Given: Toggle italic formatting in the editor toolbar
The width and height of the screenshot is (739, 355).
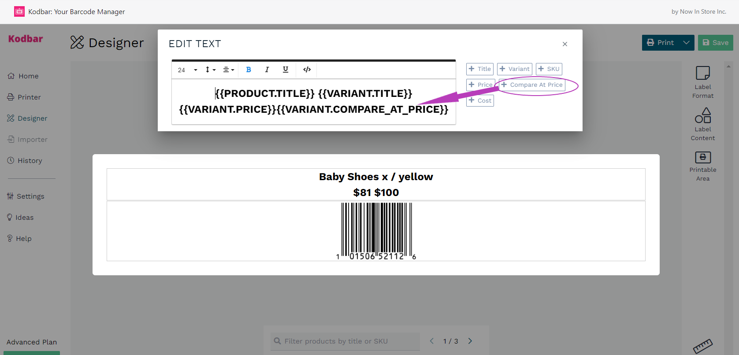Looking at the screenshot, I should (x=267, y=70).
